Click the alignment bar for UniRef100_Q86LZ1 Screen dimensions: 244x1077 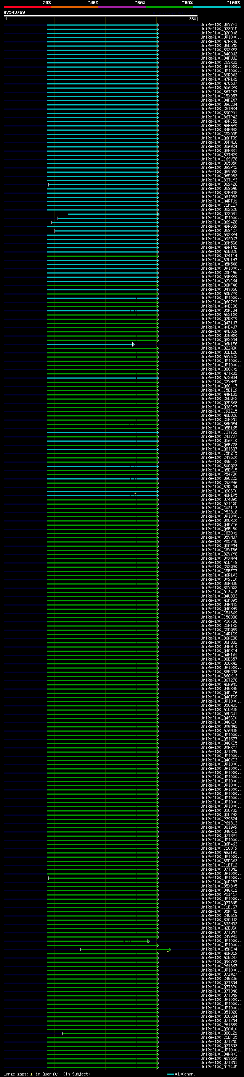[x=110, y=1033]
